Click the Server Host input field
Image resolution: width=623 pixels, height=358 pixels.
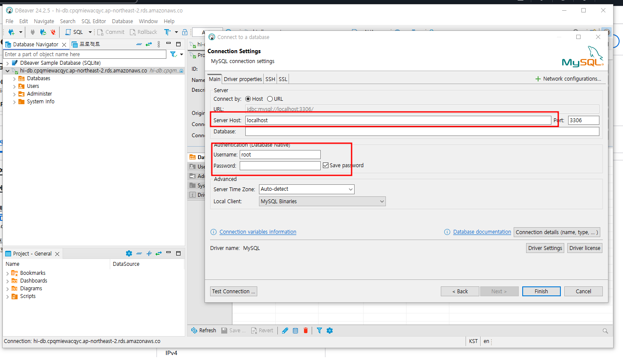pyautogui.click(x=398, y=120)
